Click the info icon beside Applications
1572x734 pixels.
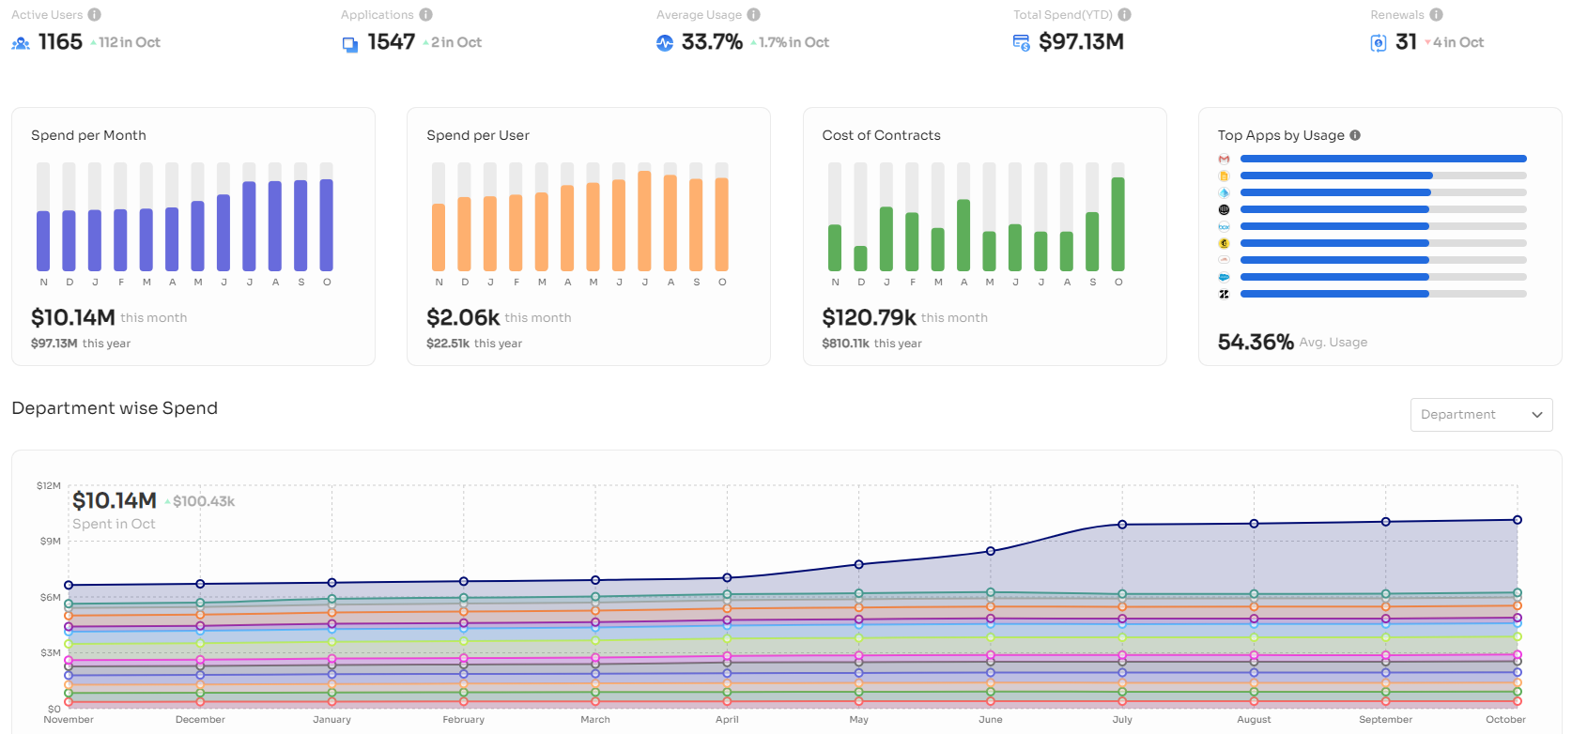pyautogui.click(x=425, y=15)
